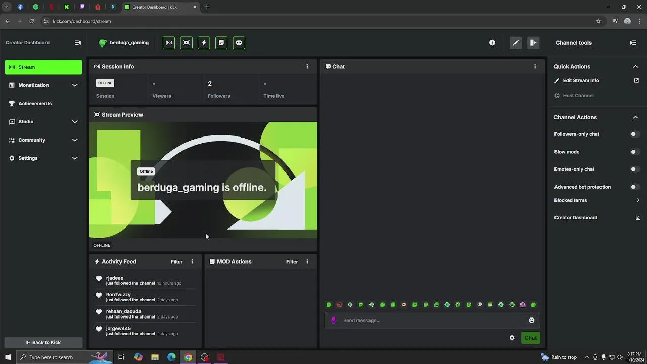This screenshot has height=364, width=647.
Task: Open emoji picker in chat message box
Action: point(532,320)
